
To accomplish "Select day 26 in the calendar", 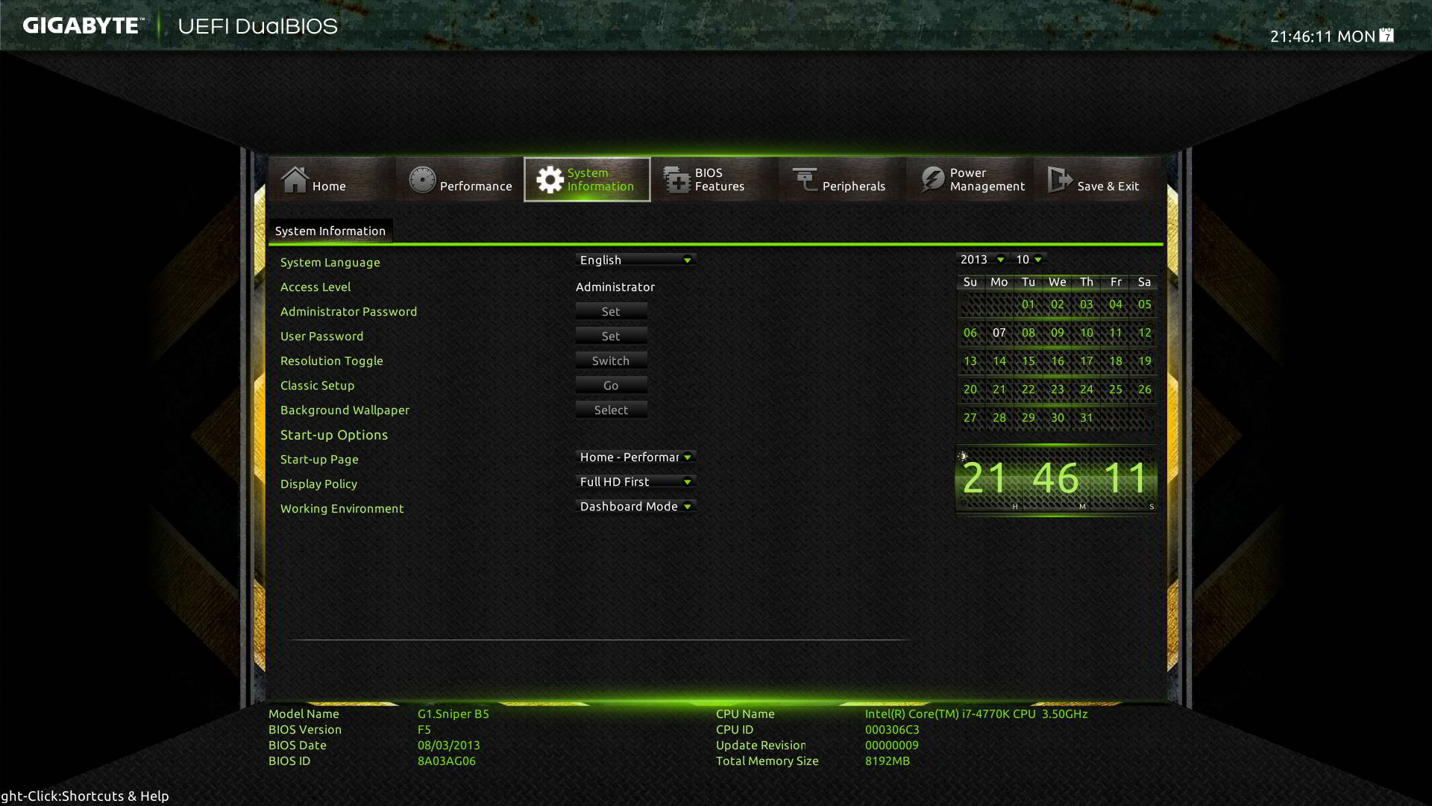I will coord(1145,389).
